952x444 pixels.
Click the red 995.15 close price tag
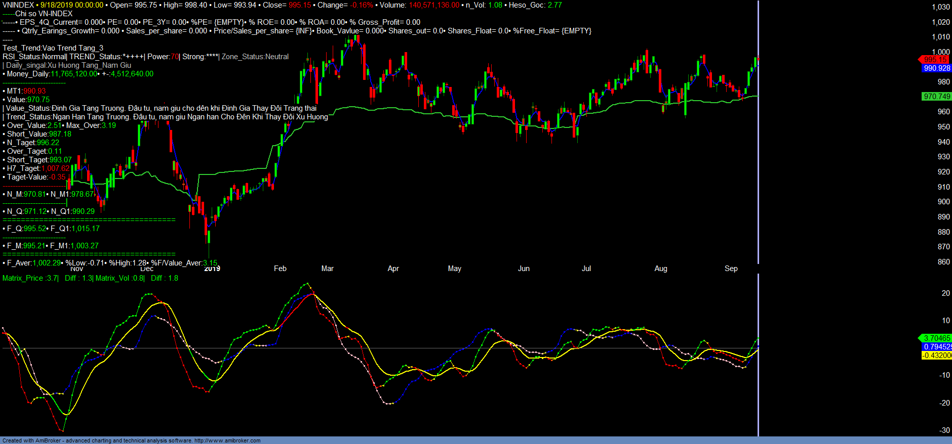935,60
